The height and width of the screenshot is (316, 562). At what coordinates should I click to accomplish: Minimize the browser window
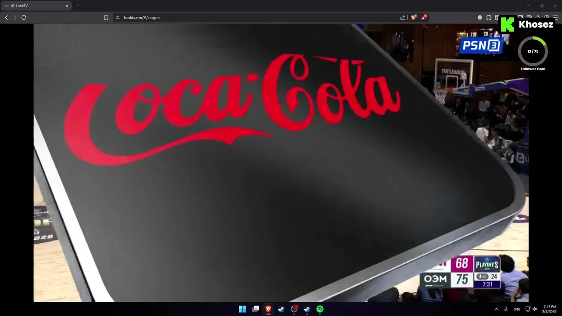tap(528, 6)
